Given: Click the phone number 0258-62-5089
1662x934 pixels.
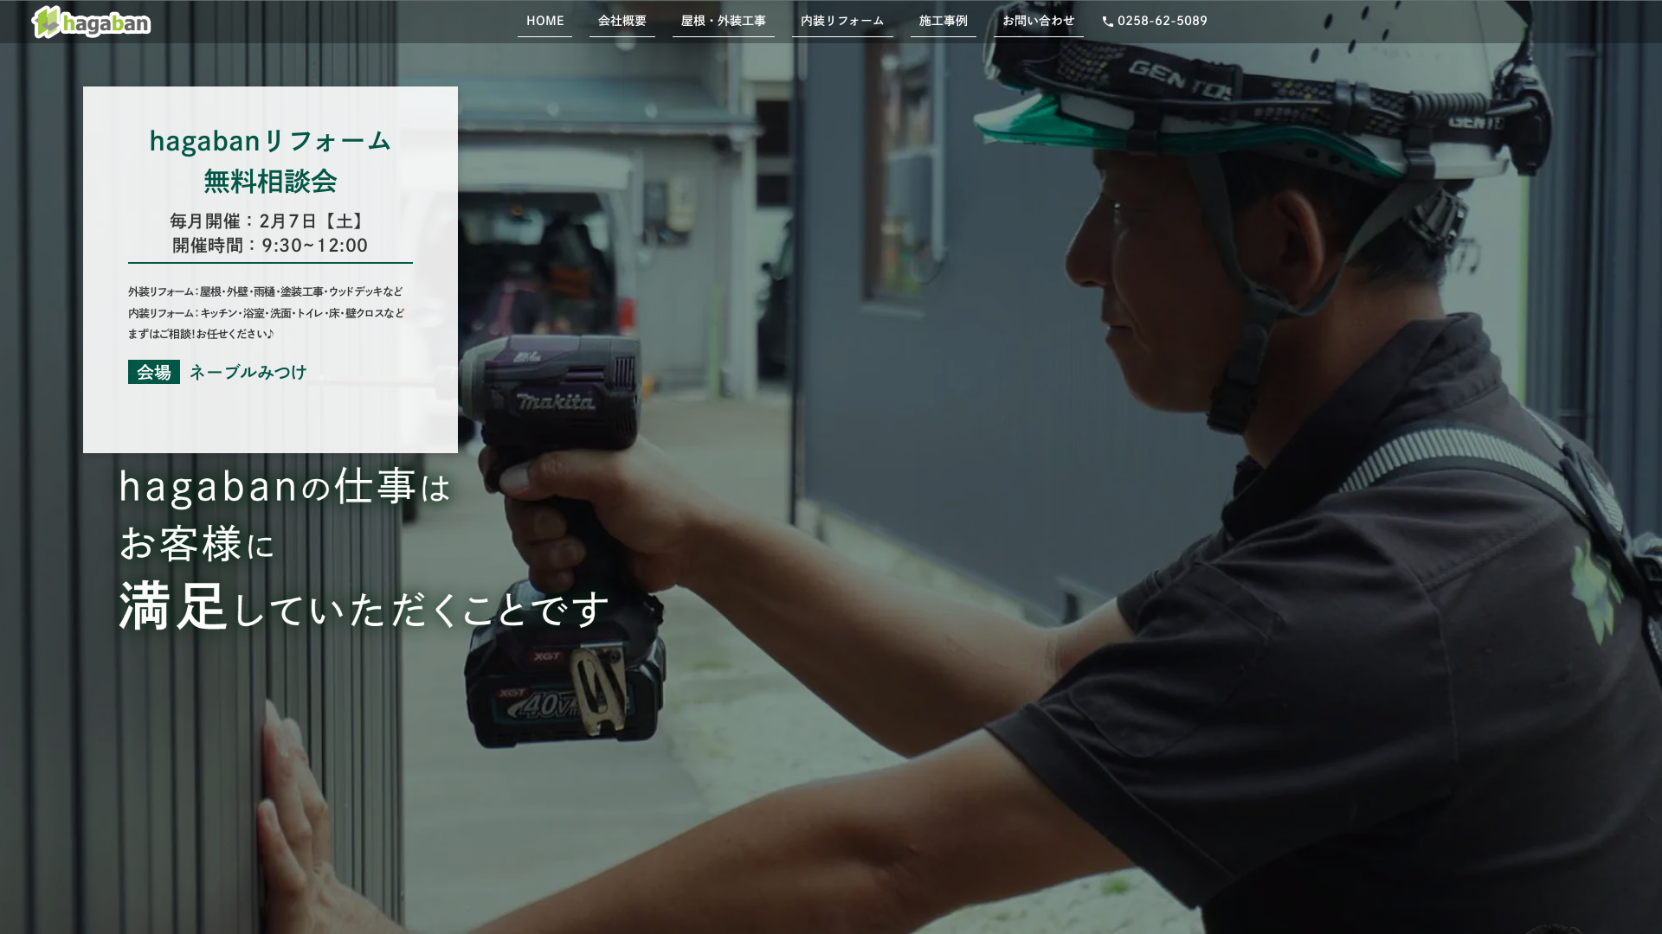Looking at the screenshot, I should [x=1162, y=21].
